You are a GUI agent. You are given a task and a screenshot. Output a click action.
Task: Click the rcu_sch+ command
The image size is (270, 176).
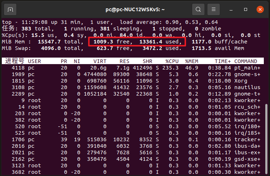click(247, 107)
